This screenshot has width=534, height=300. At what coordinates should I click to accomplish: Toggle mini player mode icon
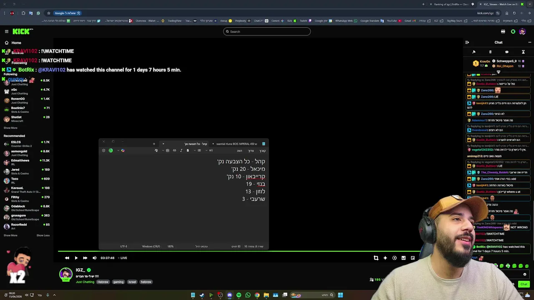413,258
